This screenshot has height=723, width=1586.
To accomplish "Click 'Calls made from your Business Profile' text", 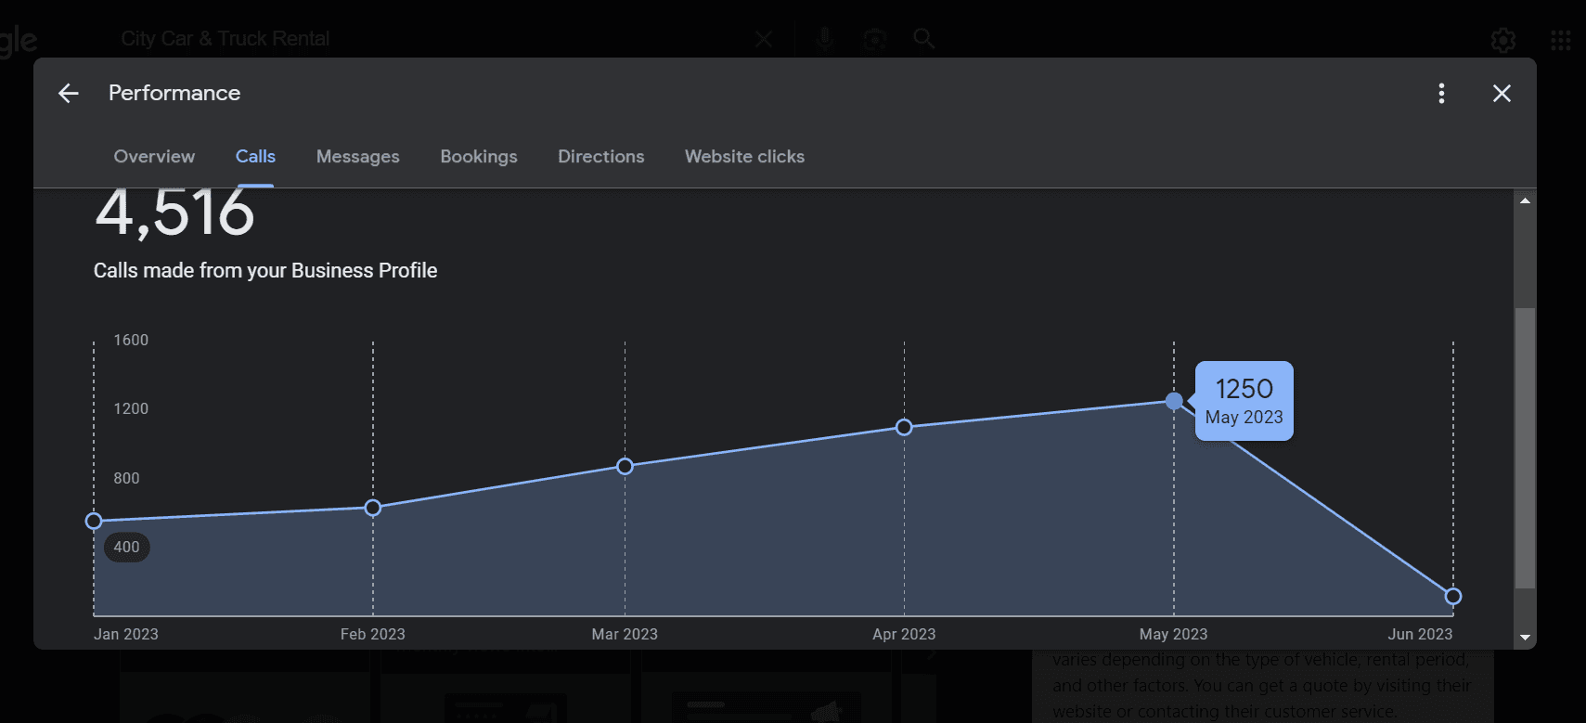I will tap(265, 270).
